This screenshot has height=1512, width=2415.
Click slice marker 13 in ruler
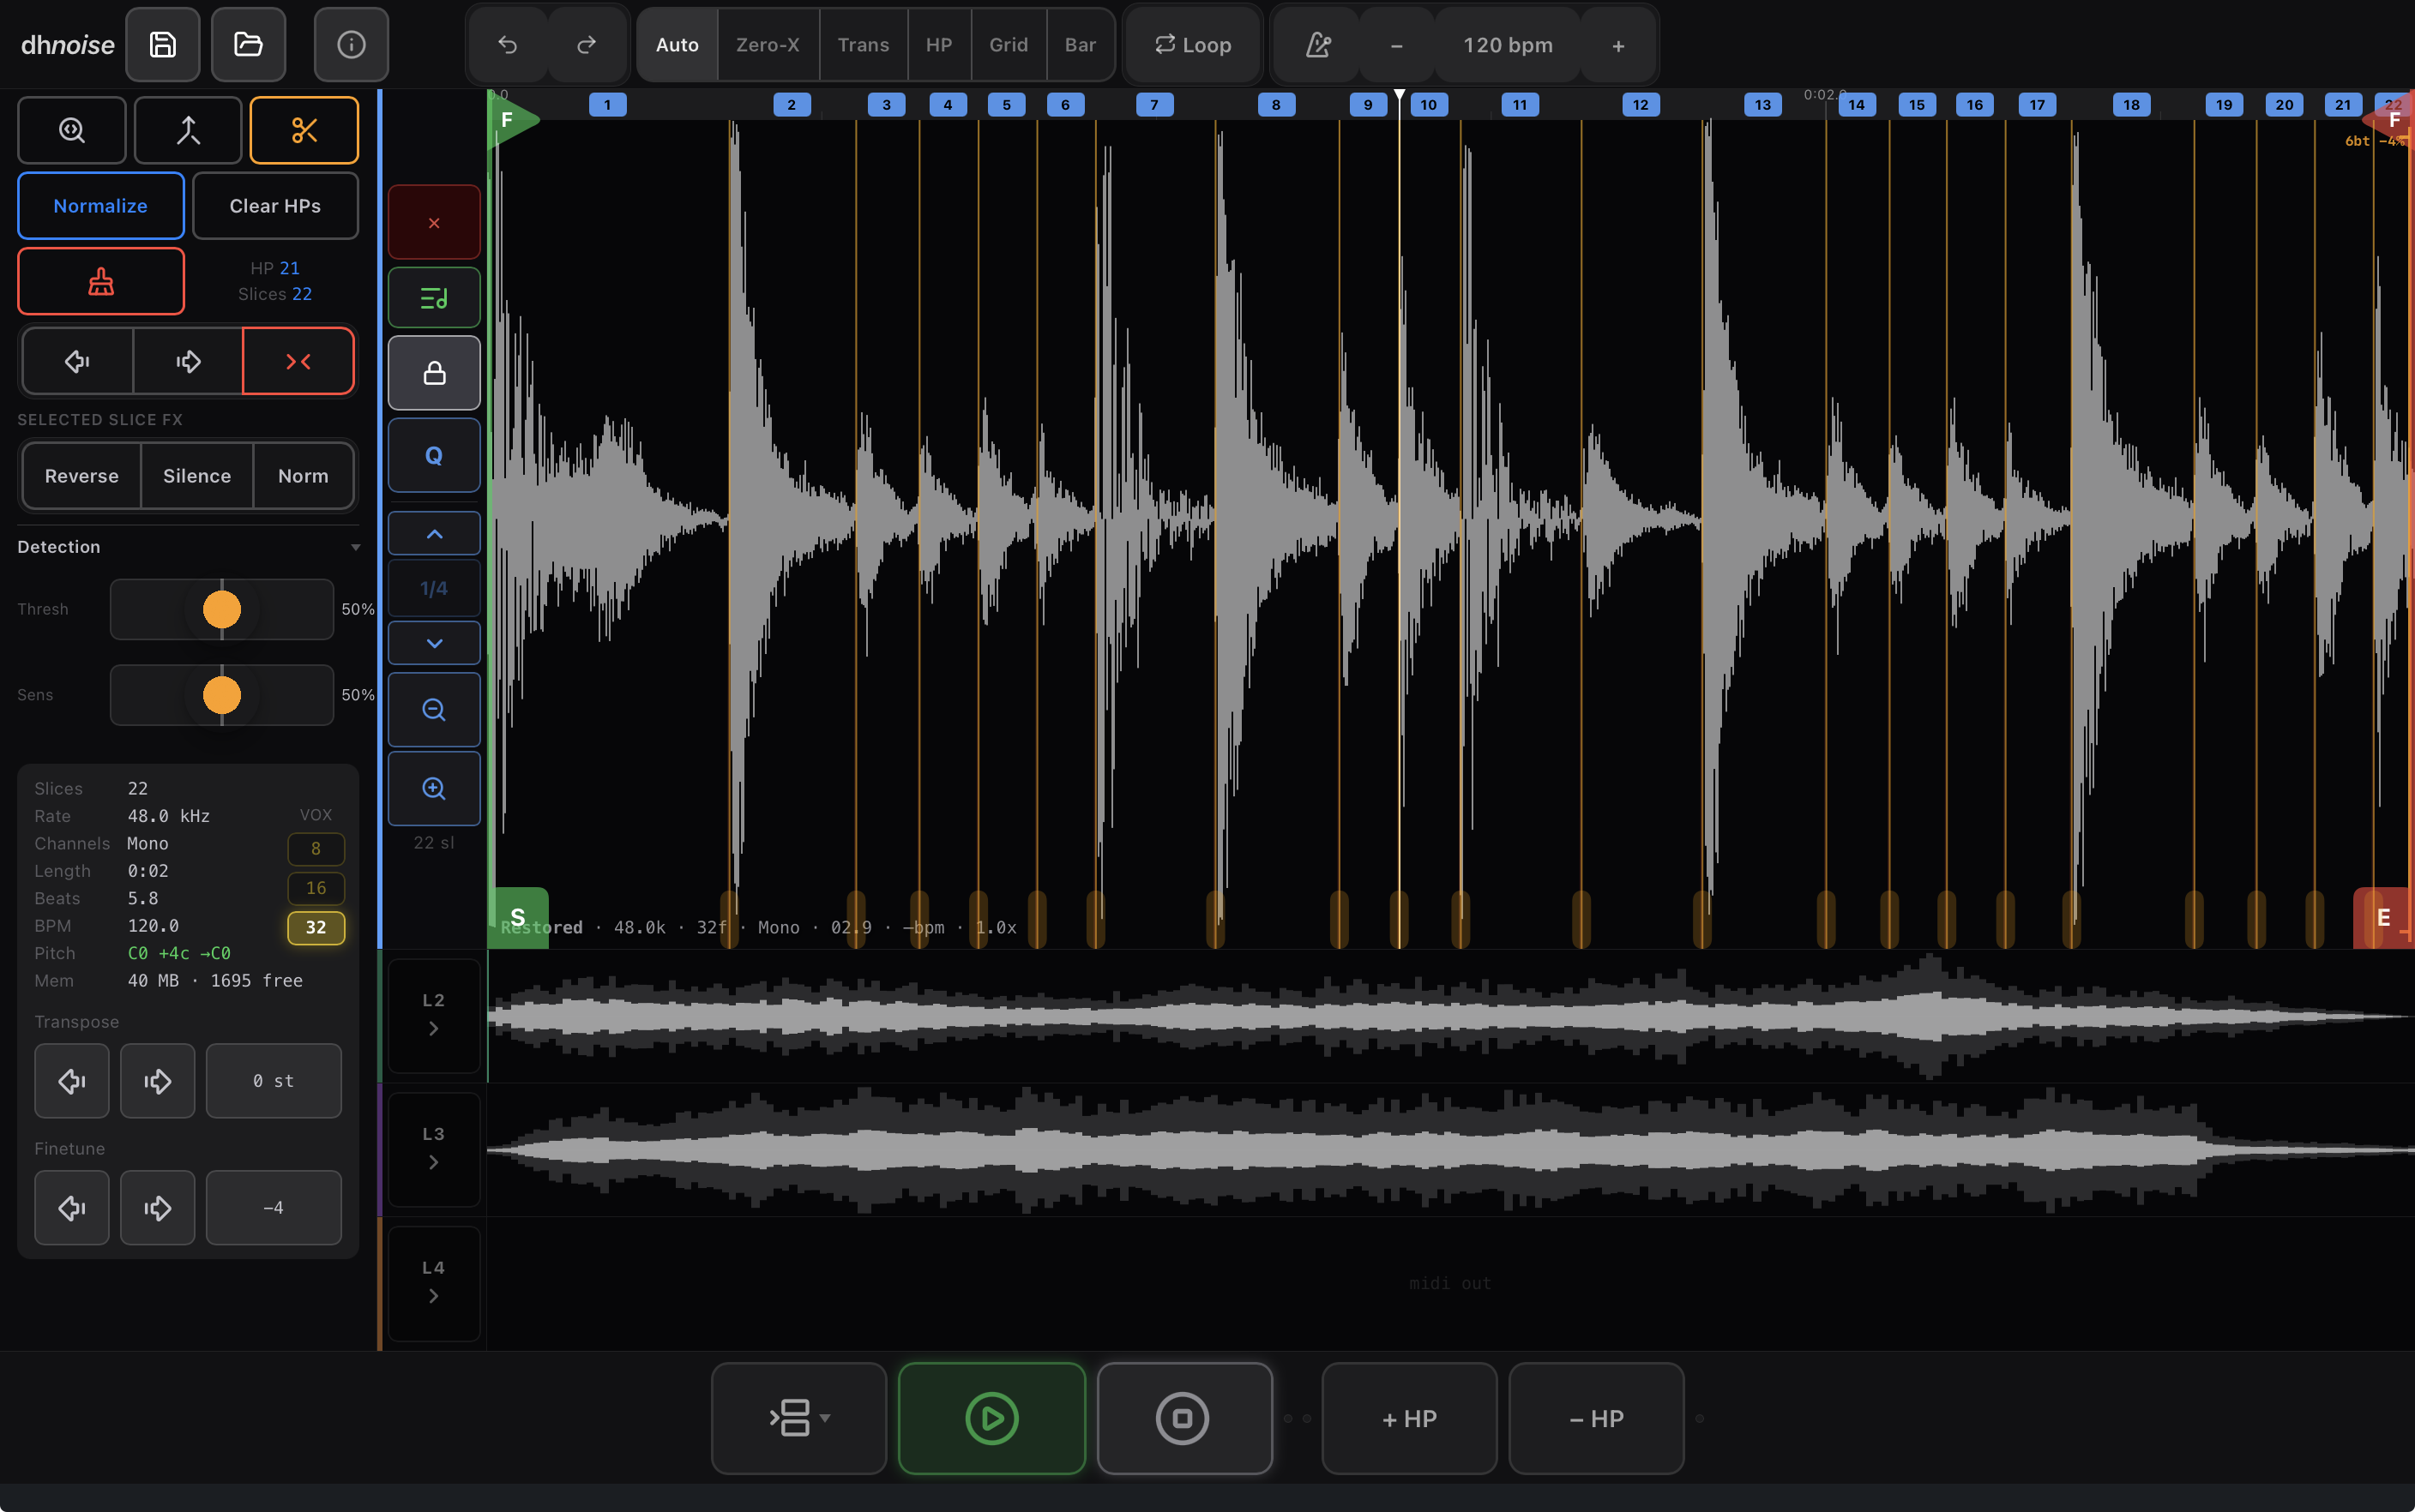[1762, 104]
